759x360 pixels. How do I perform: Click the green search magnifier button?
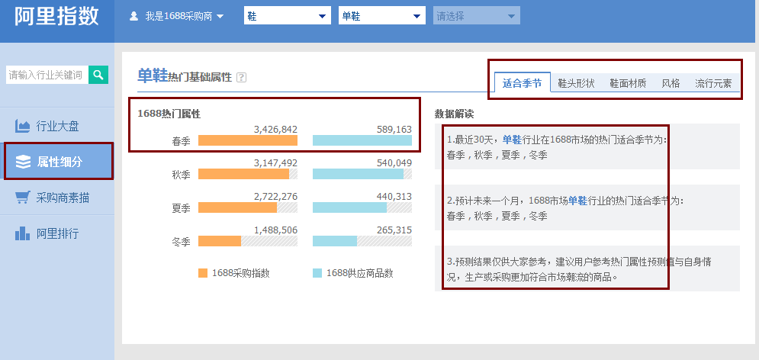click(x=98, y=74)
